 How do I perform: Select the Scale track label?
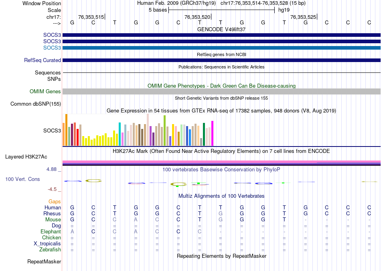click(x=54, y=10)
